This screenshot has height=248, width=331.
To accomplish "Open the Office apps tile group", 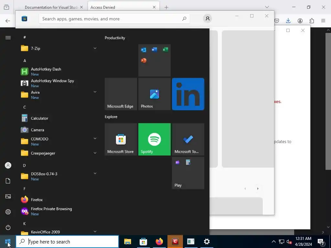I will coord(154,60).
